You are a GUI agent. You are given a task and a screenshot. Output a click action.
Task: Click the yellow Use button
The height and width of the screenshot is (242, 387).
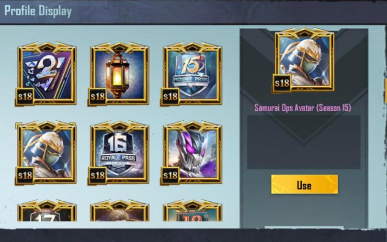[x=305, y=184]
